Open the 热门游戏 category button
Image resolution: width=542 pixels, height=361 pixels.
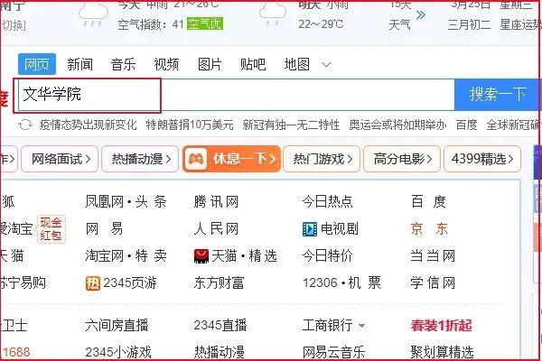(322, 159)
